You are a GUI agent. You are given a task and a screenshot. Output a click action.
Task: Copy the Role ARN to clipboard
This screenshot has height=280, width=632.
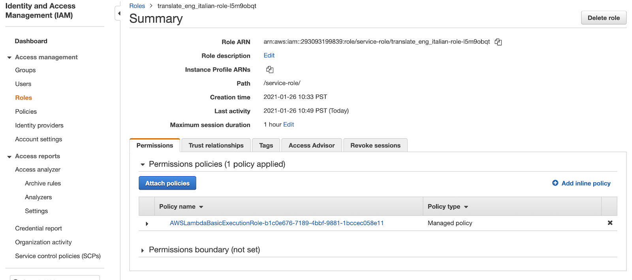pyautogui.click(x=498, y=42)
